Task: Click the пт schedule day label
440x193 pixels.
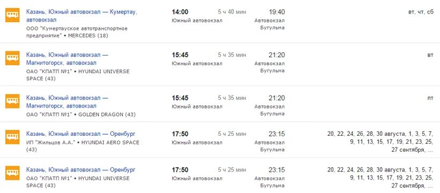Action: point(430,98)
